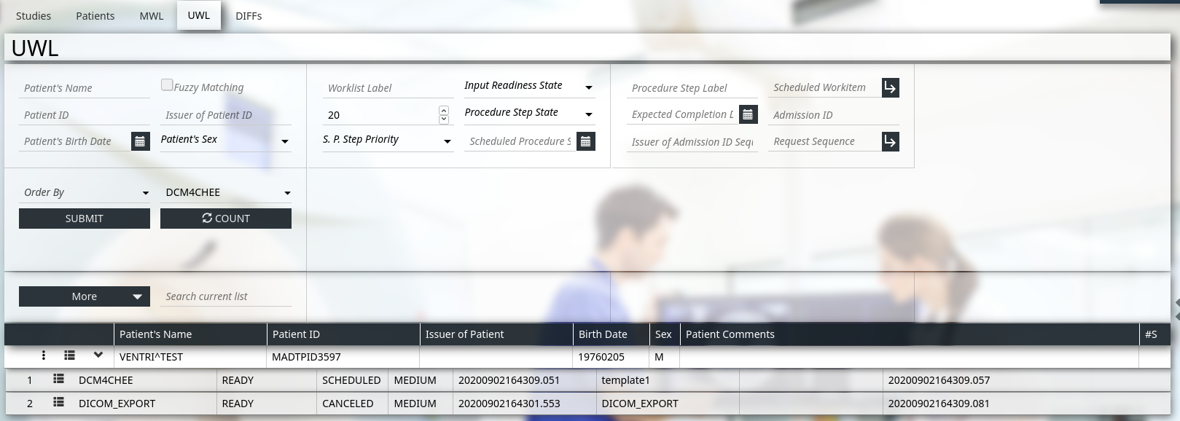The image size is (1180, 421).
Task: Click refresh icon on COUNT button
Action: click(x=207, y=218)
